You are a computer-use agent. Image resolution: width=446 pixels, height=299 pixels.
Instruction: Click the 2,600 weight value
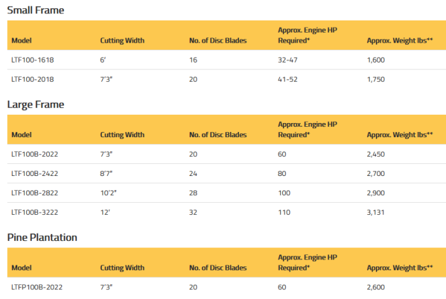click(376, 287)
